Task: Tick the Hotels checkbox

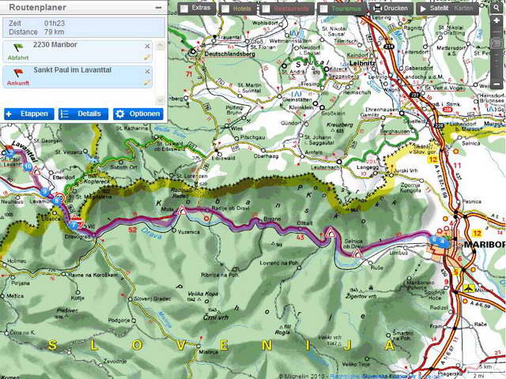Action: point(225,9)
